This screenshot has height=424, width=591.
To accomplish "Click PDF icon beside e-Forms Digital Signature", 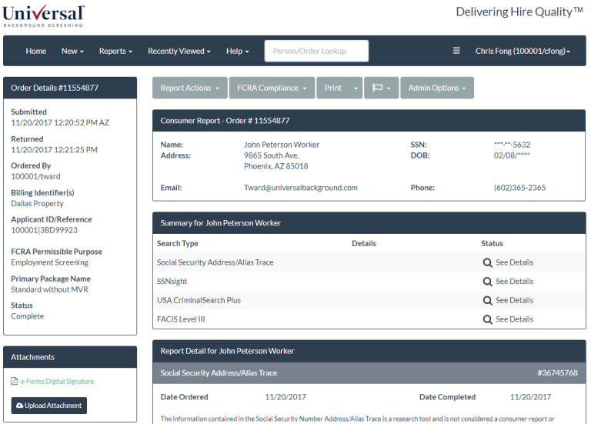I will 15,382.
